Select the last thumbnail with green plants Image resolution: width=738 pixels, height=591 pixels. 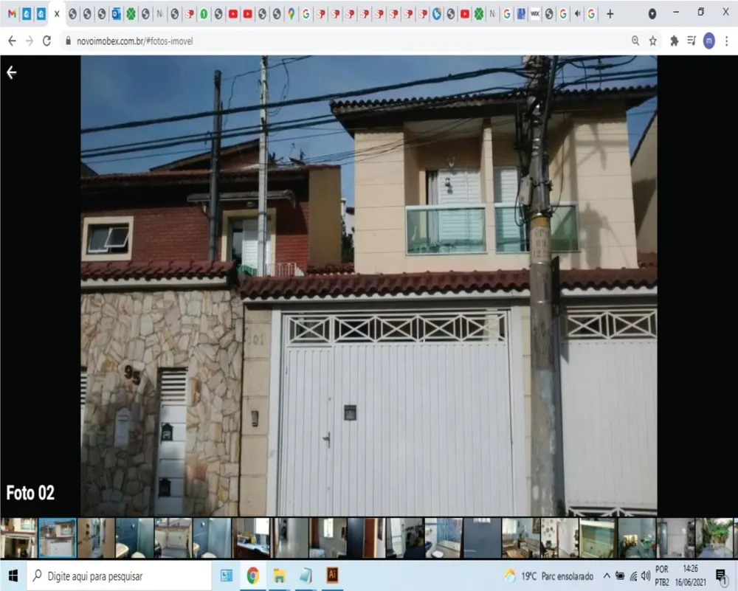[x=714, y=538]
